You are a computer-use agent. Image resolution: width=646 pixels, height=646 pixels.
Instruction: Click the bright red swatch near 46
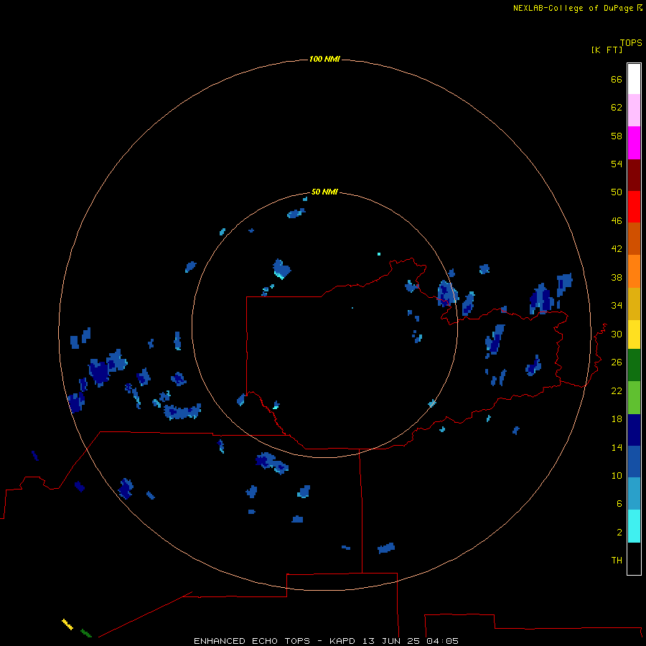(634, 207)
